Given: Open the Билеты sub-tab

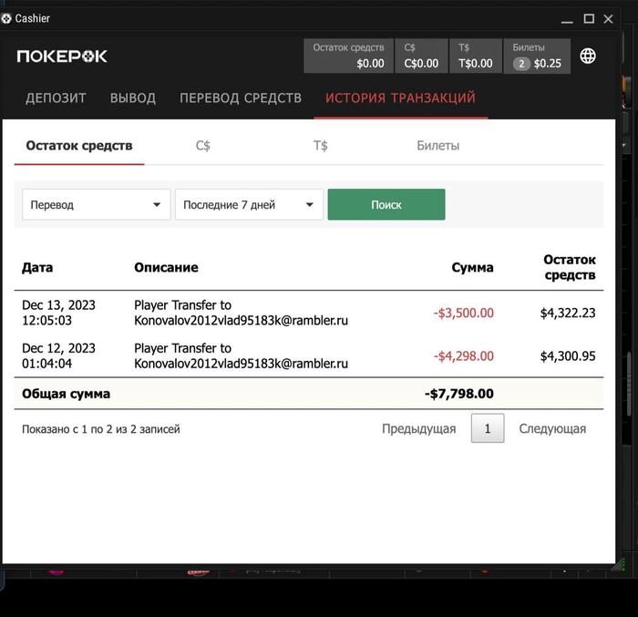Looking at the screenshot, I should [437, 146].
